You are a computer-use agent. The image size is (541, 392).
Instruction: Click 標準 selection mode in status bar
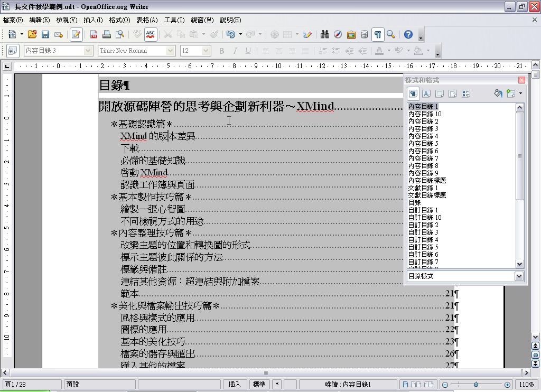[x=259, y=384]
